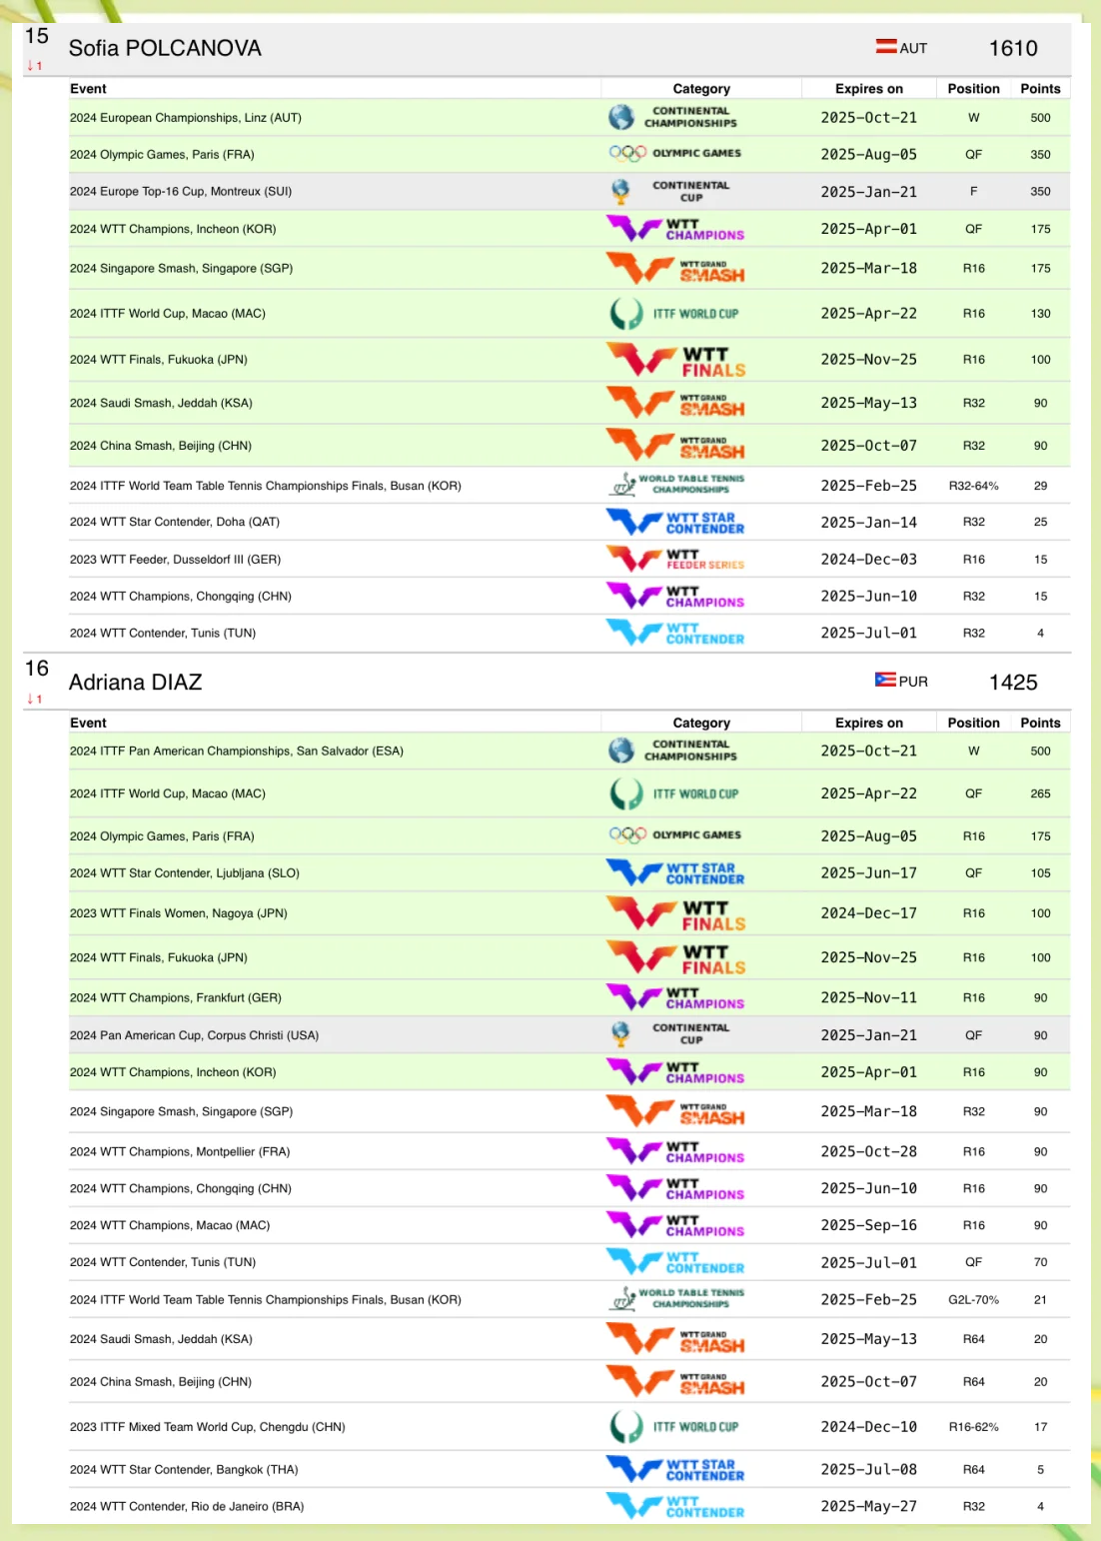Click '2024 Pan American Cup, Corpus Christi (USA)' event
Viewport: 1101px width, 1541px height.
[x=195, y=1036]
